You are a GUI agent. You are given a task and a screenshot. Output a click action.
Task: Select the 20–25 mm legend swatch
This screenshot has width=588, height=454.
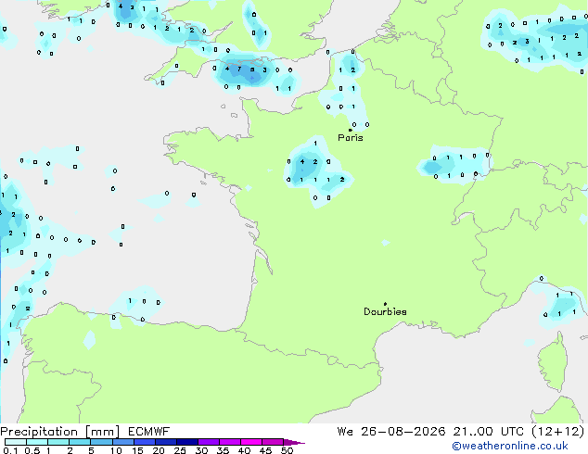pos(165,442)
